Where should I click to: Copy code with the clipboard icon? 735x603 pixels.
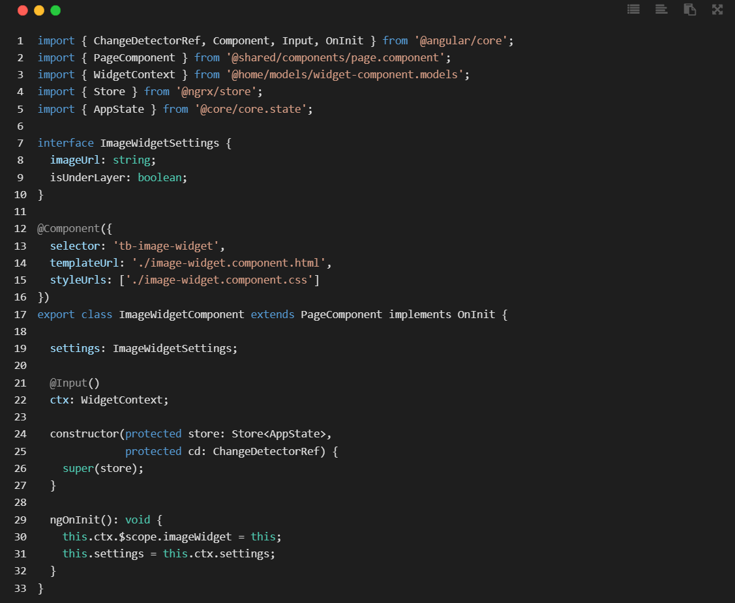pos(689,9)
